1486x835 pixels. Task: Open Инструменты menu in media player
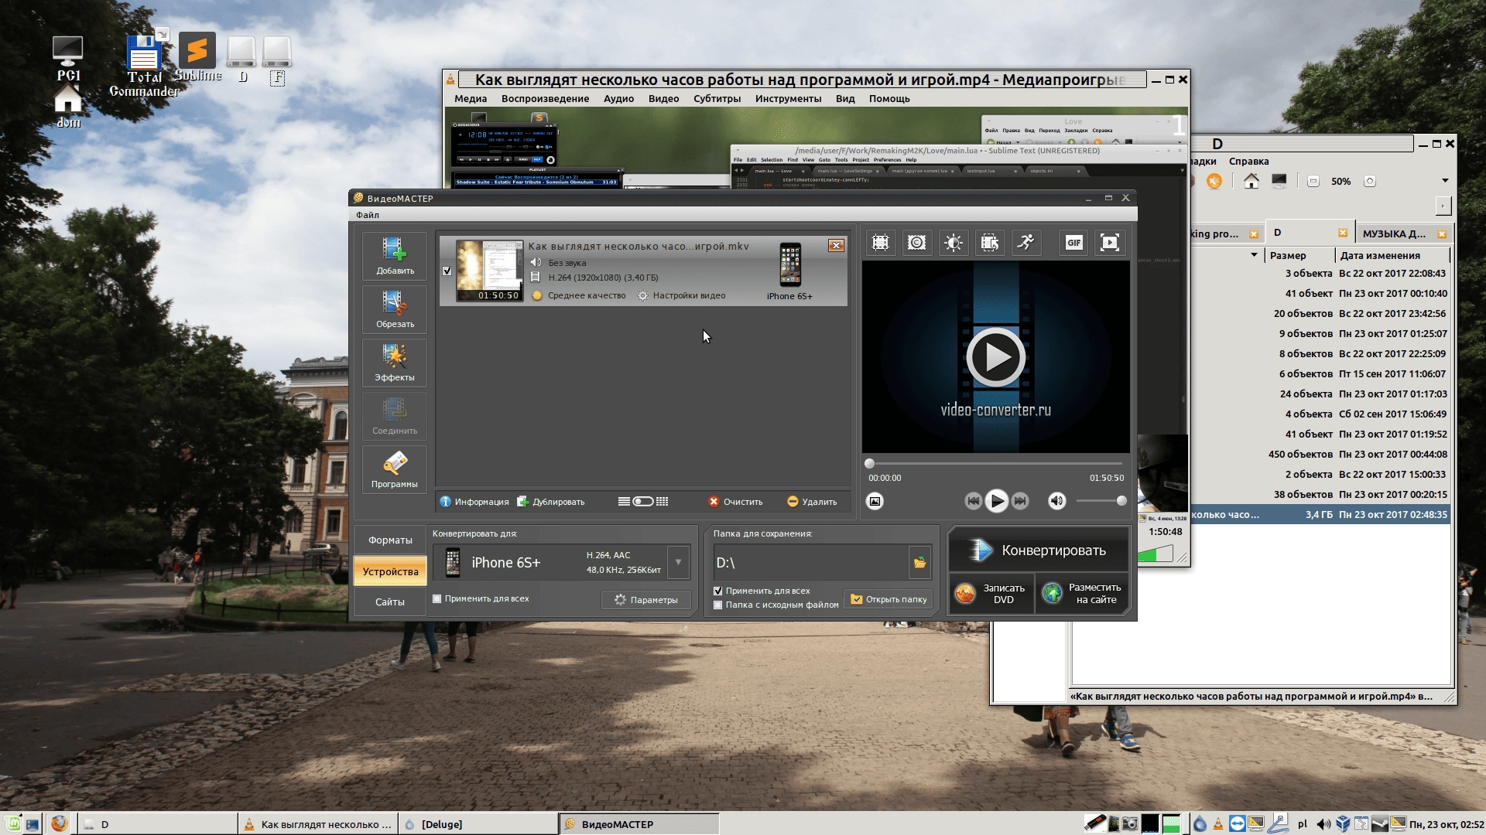pos(788,98)
